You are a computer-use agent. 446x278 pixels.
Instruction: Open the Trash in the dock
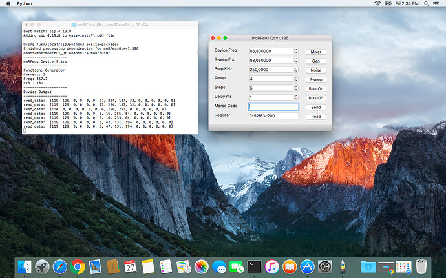421,266
